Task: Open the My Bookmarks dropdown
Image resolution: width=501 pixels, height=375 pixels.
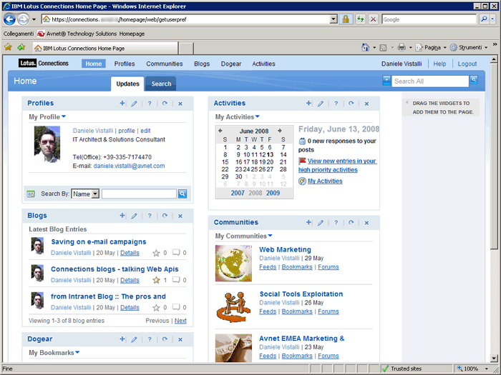Action: point(77,353)
